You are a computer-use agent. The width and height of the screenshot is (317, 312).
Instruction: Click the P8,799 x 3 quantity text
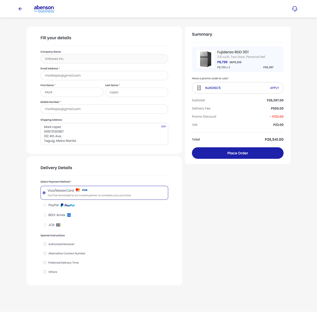tap(224, 67)
